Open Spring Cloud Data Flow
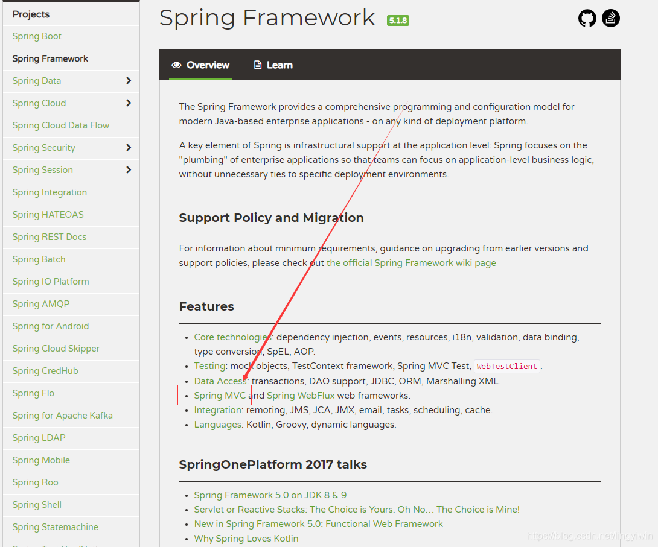 point(60,125)
